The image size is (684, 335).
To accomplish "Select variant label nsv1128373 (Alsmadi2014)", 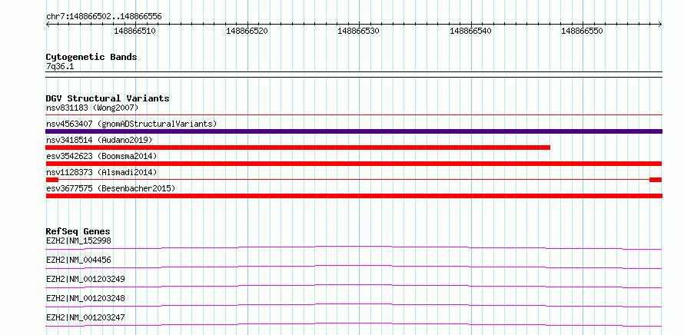I will point(101,172).
